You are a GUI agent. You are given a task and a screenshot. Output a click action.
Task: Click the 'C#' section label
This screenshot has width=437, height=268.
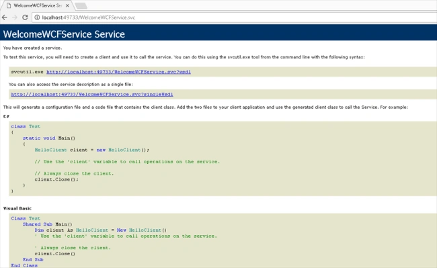(x=6, y=116)
